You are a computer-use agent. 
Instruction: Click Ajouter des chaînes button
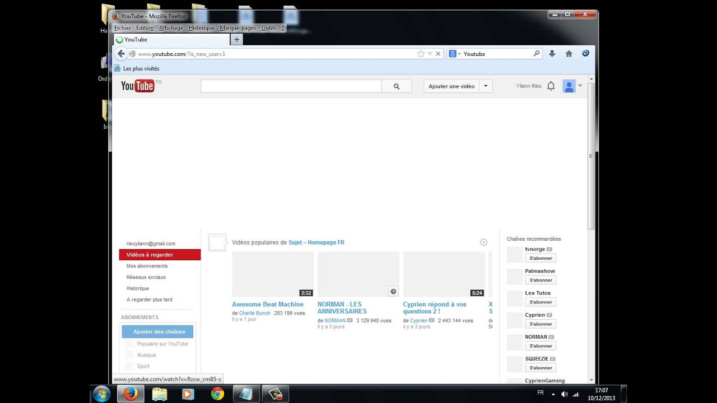pyautogui.click(x=157, y=331)
